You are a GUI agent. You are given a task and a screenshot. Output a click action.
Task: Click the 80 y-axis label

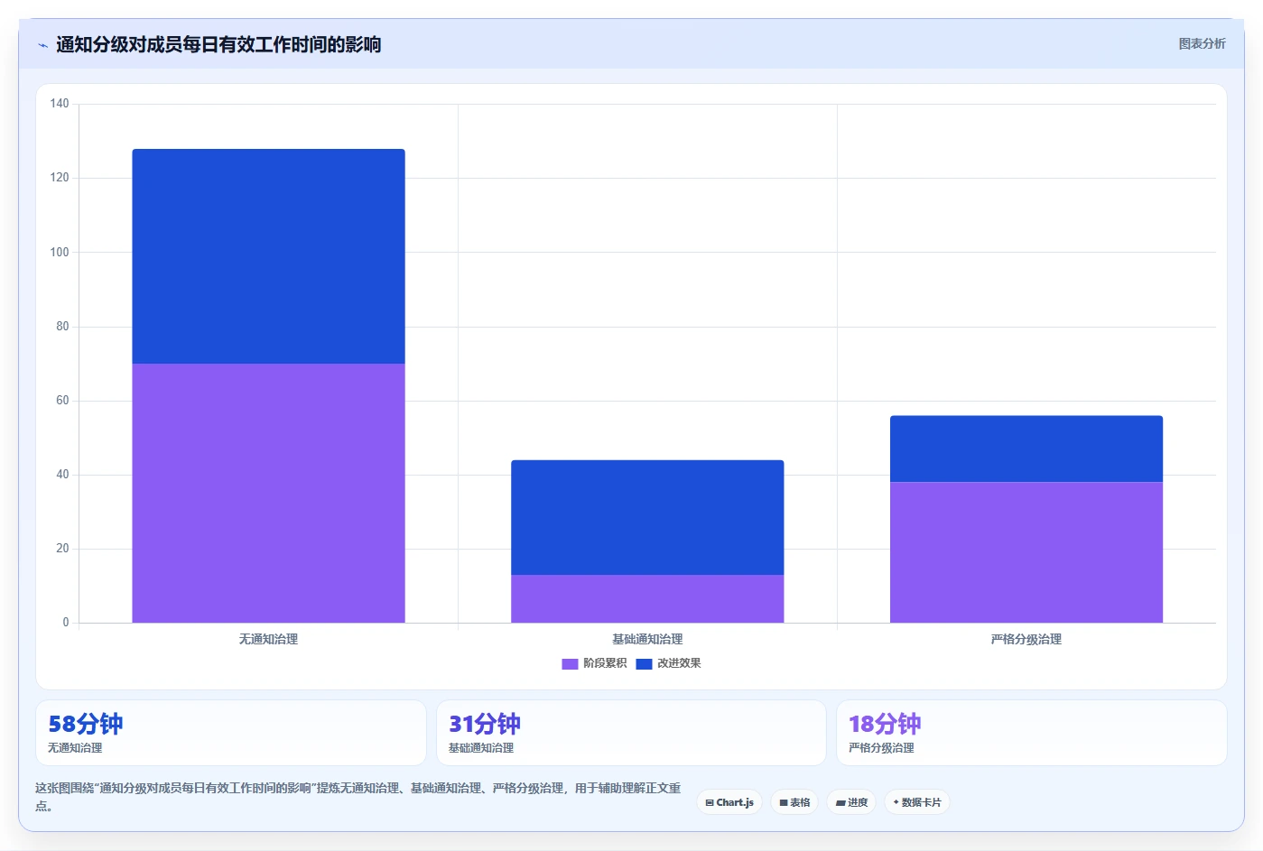62,327
